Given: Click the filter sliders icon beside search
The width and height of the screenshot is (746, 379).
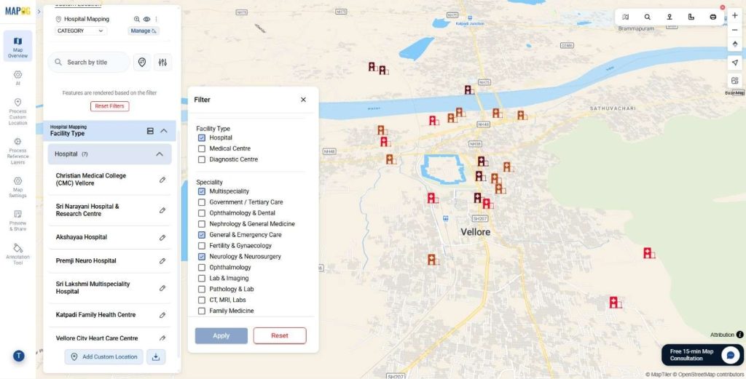Looking at the screenshot, I should click(162, 63).
